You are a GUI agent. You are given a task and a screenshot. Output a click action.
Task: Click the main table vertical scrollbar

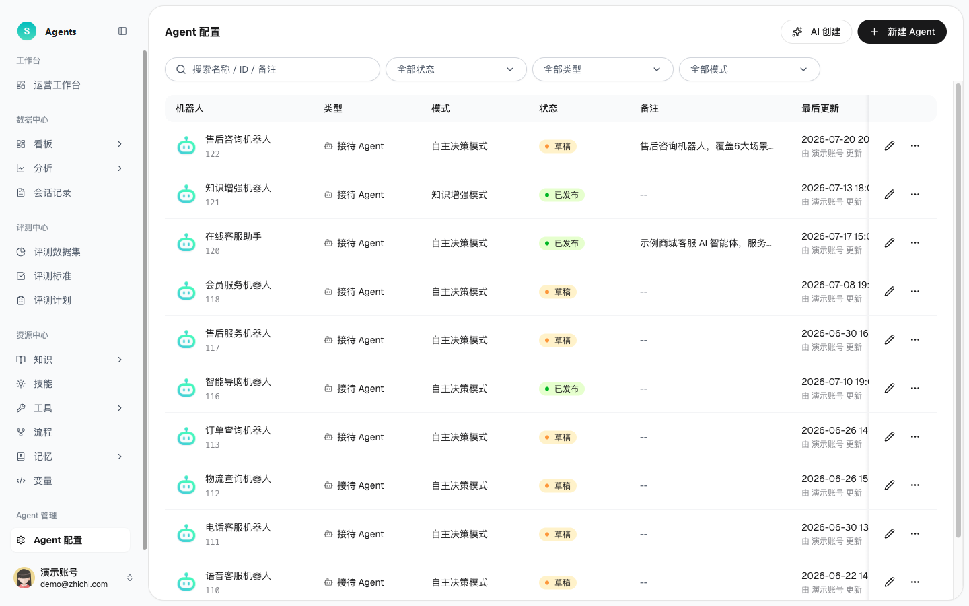[958, 310]
